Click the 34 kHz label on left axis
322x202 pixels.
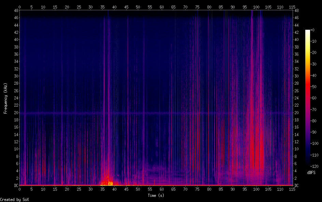click(15, 62)
